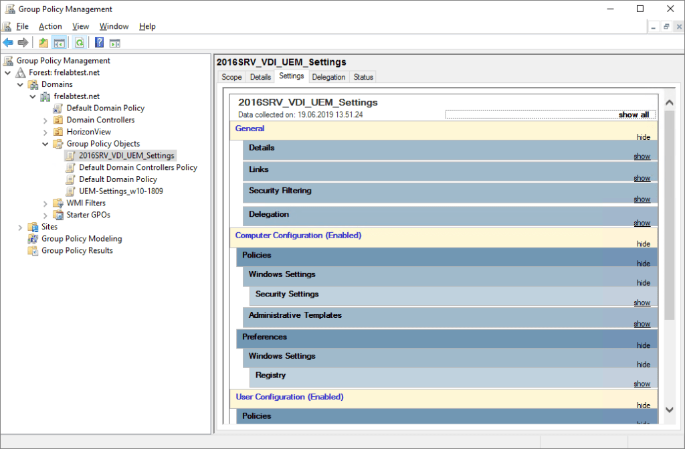
Task: Click the 'show all' link in report
Action: pos(633,114)
